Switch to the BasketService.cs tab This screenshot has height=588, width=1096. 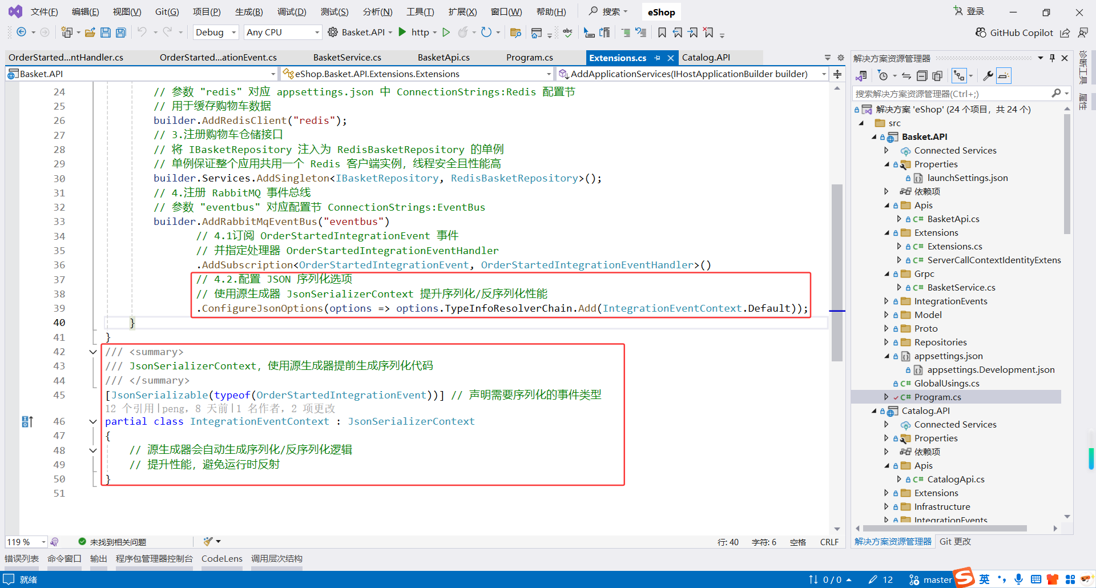tap(347, 57)
